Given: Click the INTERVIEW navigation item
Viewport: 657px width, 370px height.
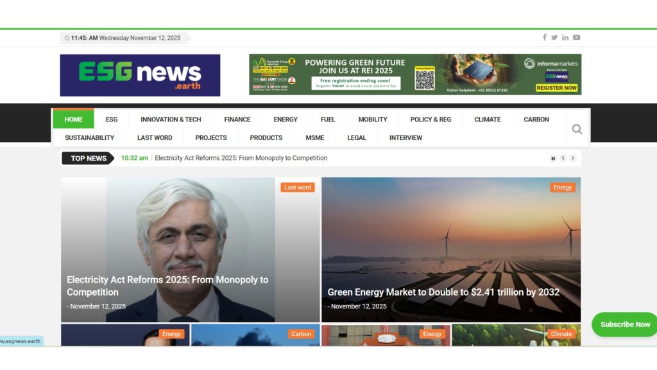Looking at the screenshot, I should pyautogui.click(x=405, y=137).
